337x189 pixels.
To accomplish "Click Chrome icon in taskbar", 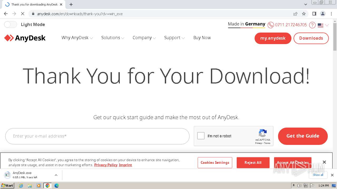I will pos(48,186).
